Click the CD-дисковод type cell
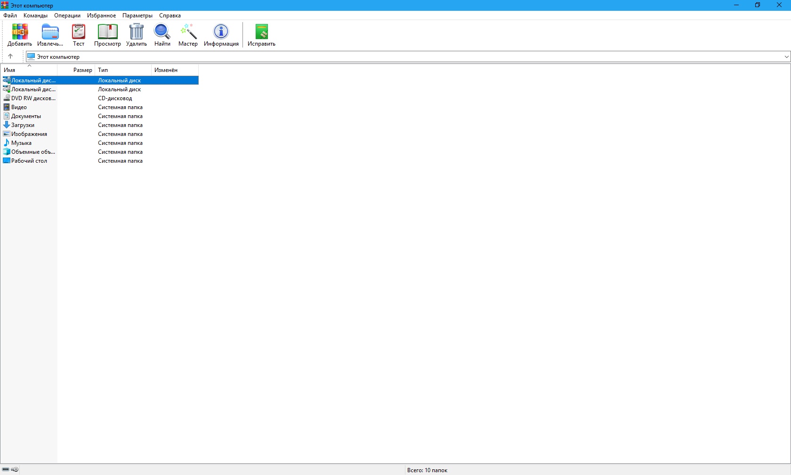Screen dimensions: 791x475 pos(115,98)
